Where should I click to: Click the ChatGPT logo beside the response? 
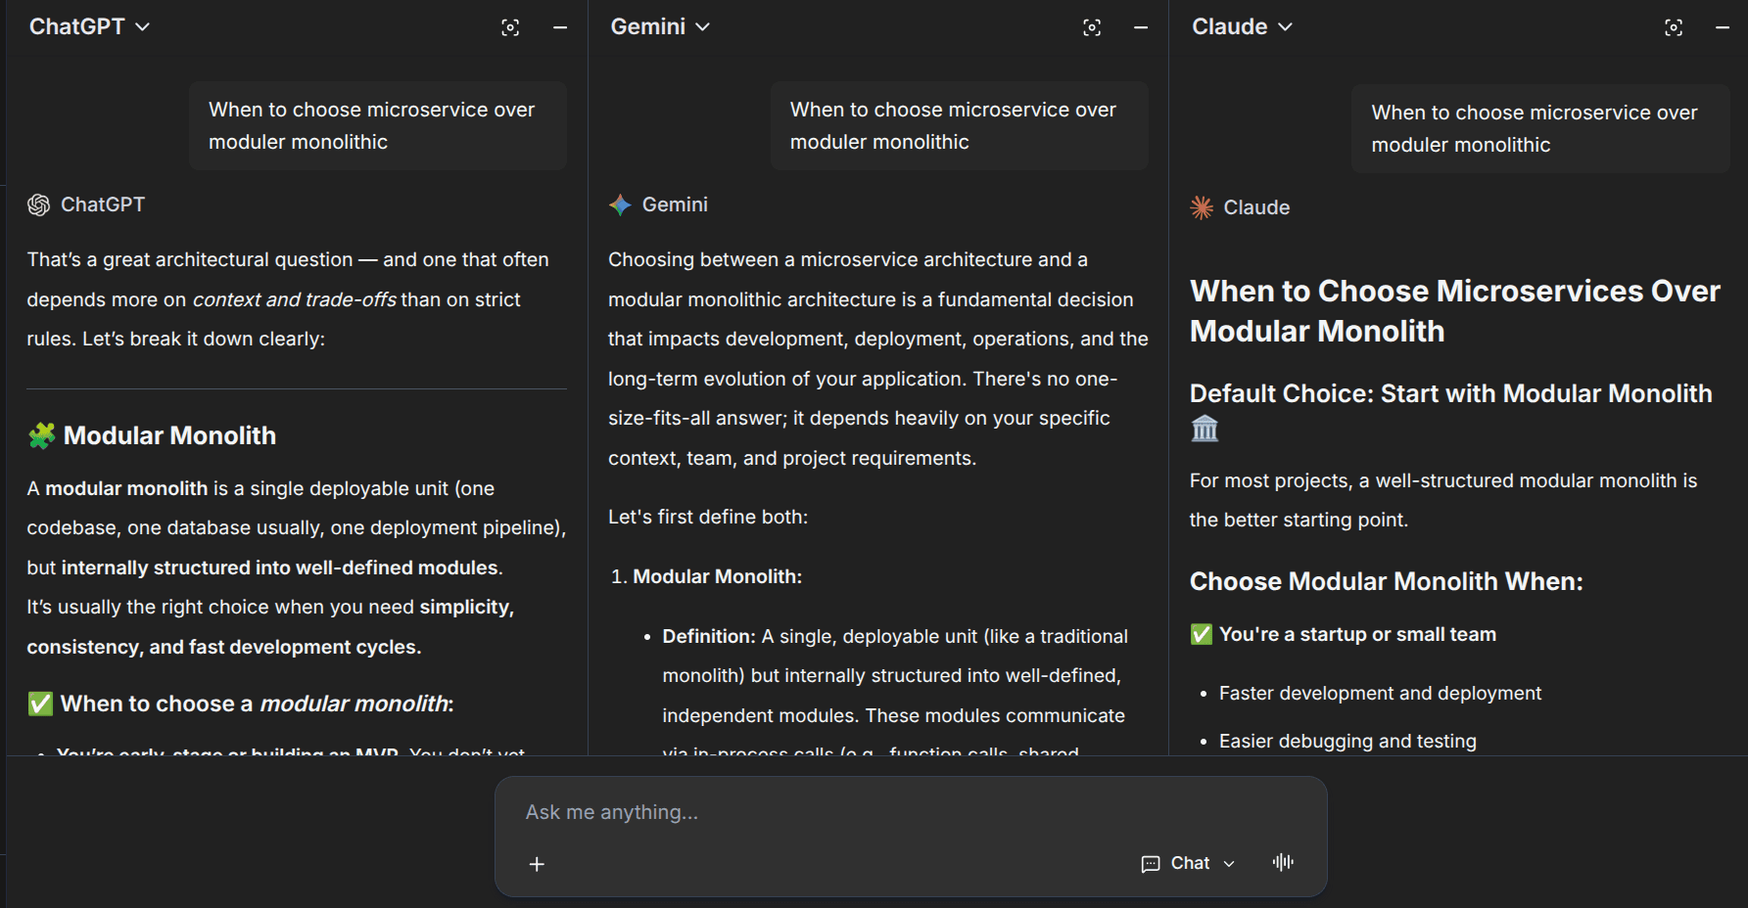click(x=39, y=204)
